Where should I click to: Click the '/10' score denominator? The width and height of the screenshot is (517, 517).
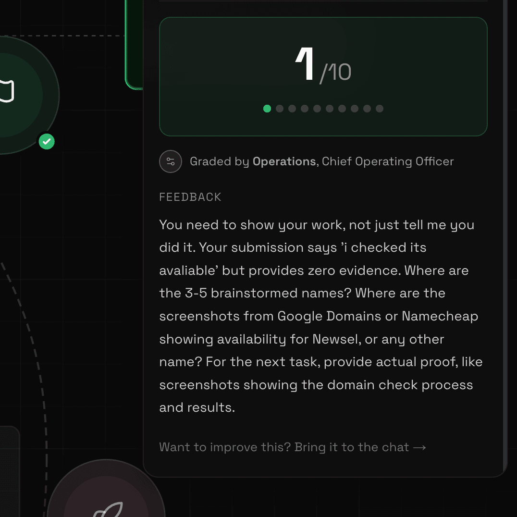335,73
